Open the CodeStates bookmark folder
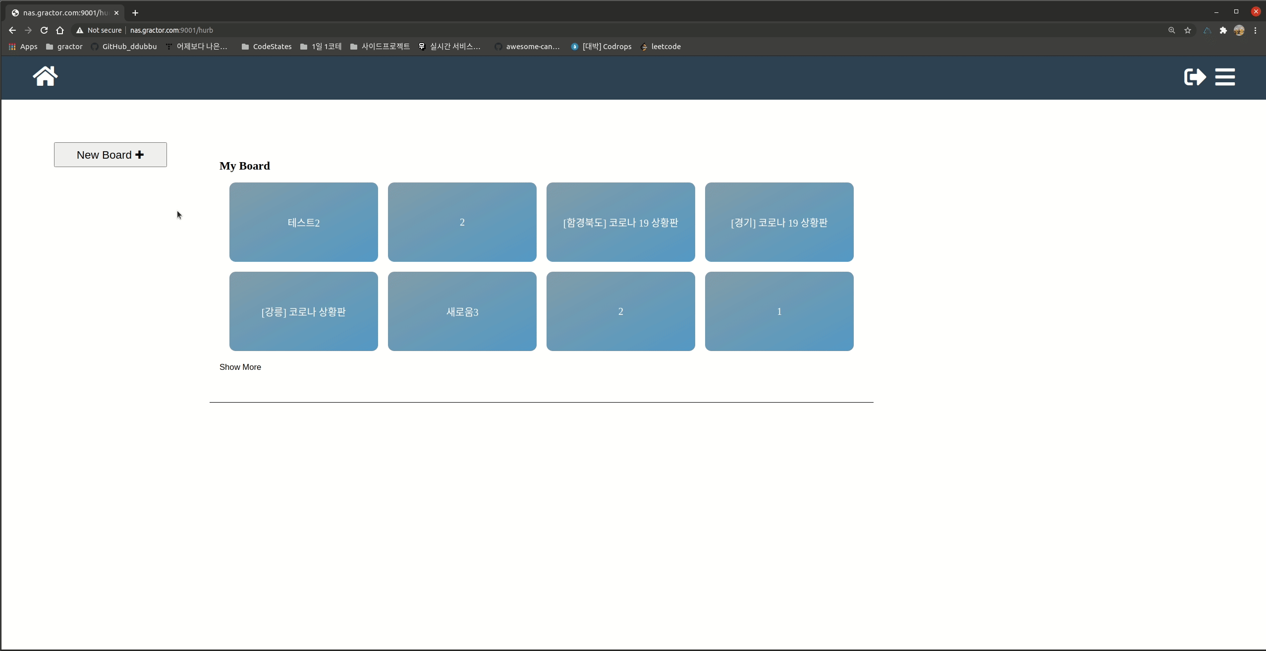The width and height of the screenshot is (1266, 651). (266, 47)
